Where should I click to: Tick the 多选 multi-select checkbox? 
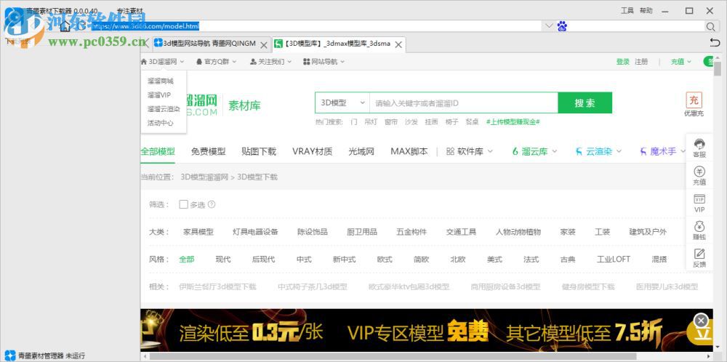click(184, 204)
